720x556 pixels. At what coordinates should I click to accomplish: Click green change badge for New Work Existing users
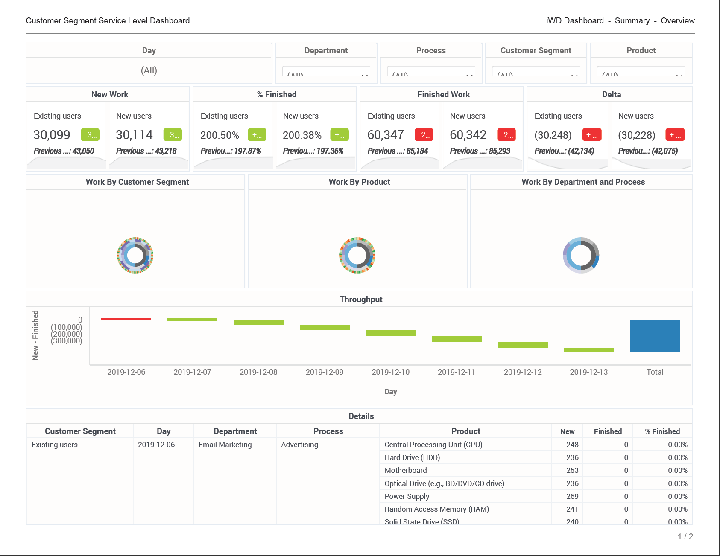(90, 135)
